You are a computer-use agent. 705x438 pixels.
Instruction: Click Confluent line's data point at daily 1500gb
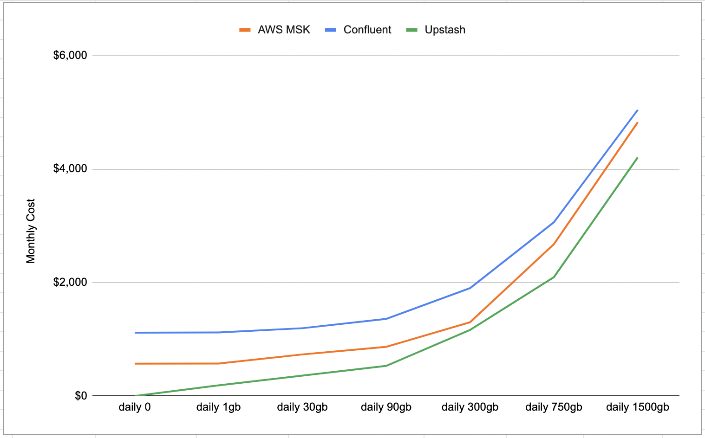tap(638, 110)
